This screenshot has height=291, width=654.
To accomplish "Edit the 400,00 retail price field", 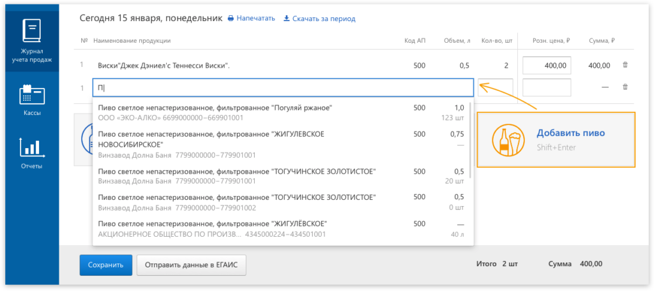I will point(547,66).
